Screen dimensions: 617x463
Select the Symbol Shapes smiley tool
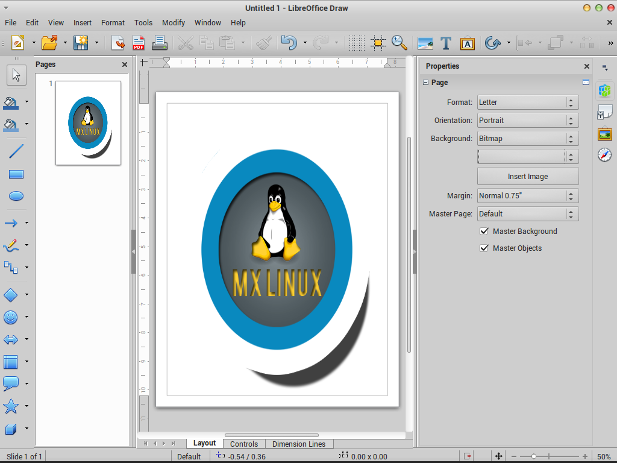[11, 317]
